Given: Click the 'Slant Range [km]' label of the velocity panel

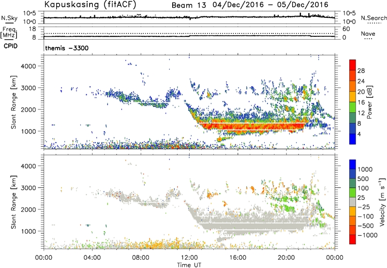Looking at the screenshot, I should (x=14, y=202).
